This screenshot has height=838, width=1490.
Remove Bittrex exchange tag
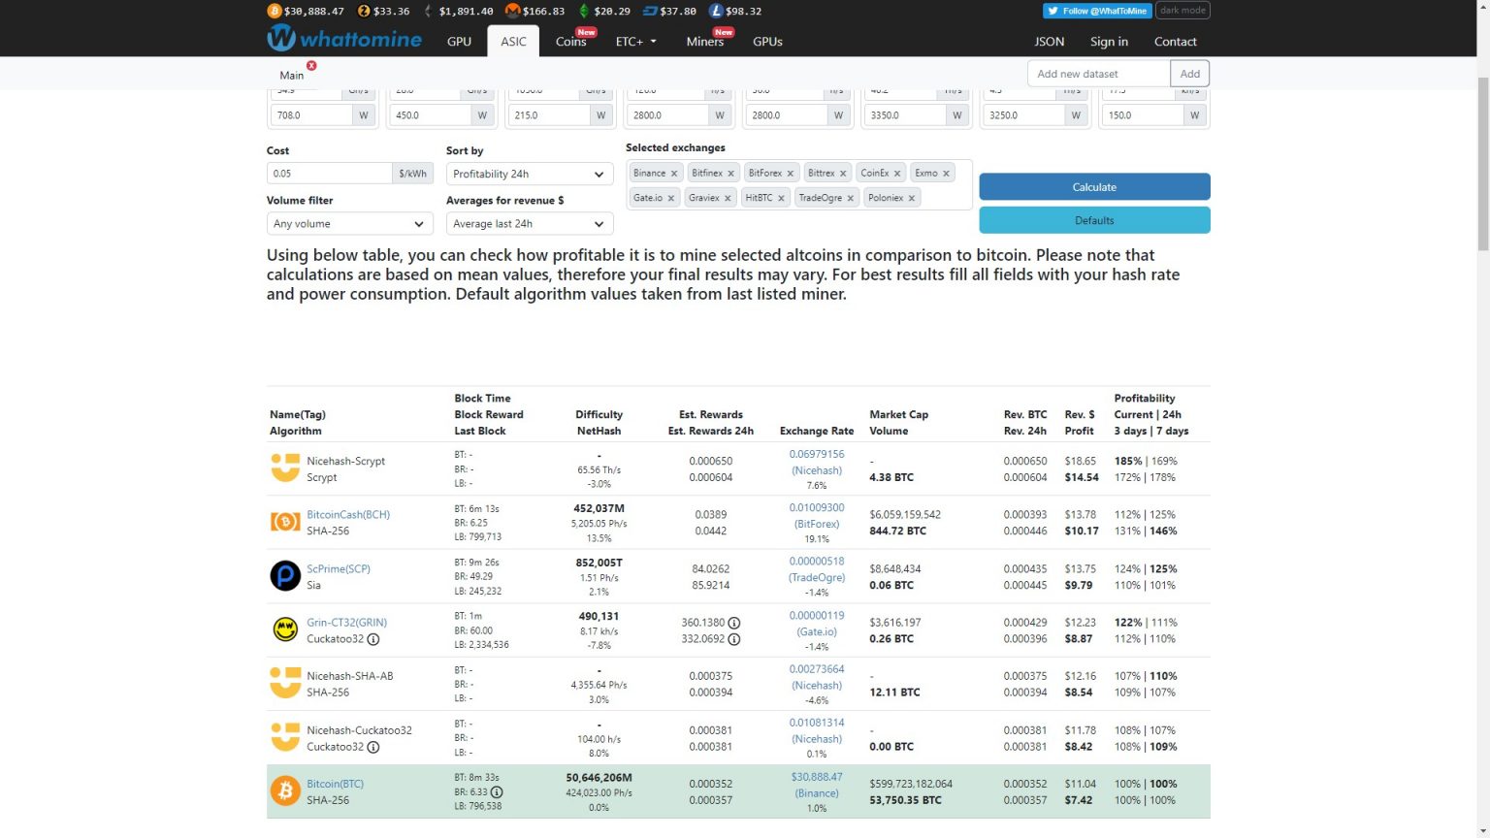[843, 174]
